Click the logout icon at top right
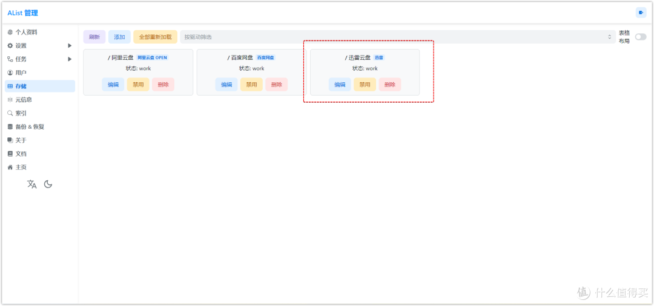Viewport: 654px width, 306px height. pyautogui.click(x=641, y=13)
